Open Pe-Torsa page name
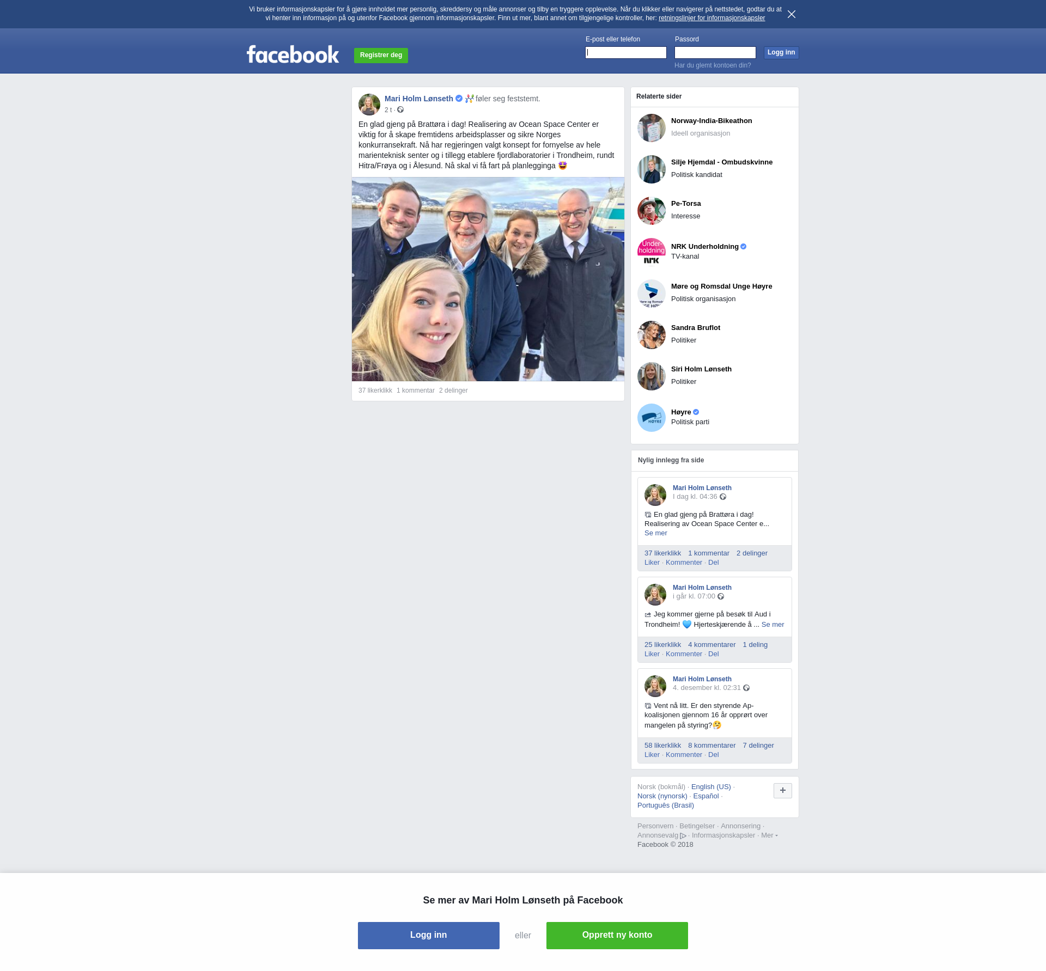 click(x=686, y=204)
